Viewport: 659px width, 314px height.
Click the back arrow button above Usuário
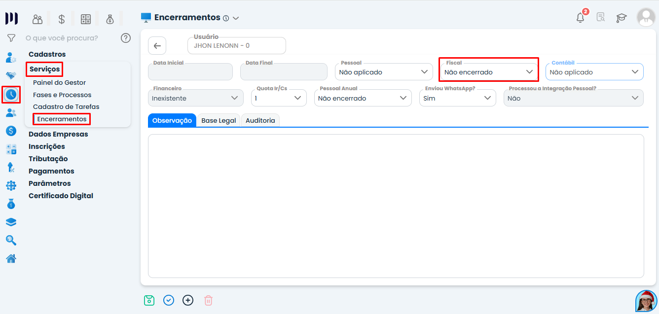[x=157, y=45]
